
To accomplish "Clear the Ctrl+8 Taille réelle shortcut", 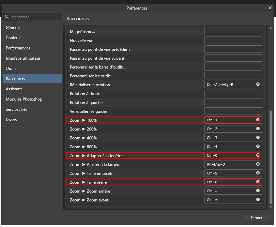I will coord(258,182).
